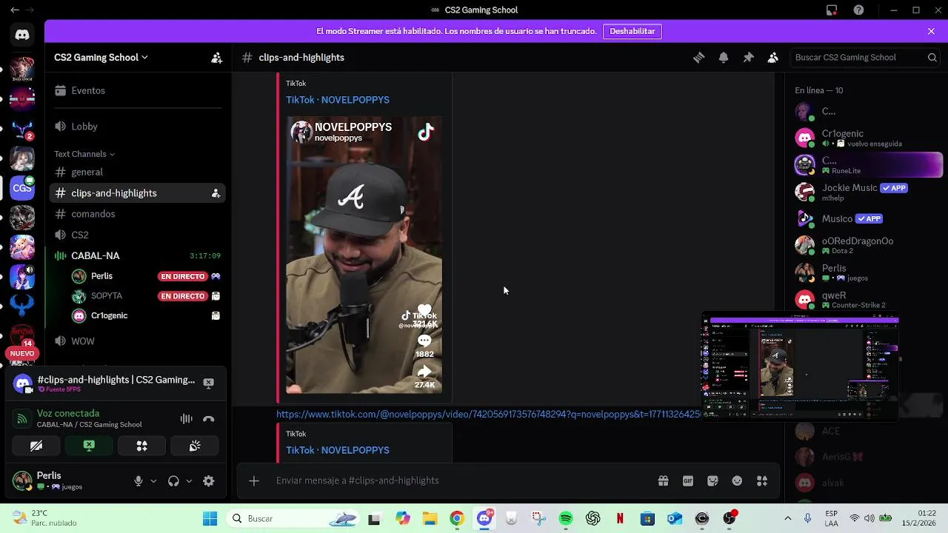Open second TikTok · NOVELPOPPYS embed title
The height and width of the screenshot is (533, 948).
coord(338,450)
